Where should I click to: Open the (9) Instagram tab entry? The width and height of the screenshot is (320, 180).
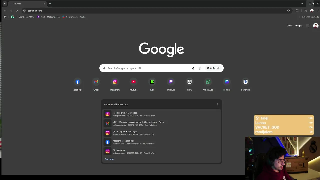pos(161,151)
